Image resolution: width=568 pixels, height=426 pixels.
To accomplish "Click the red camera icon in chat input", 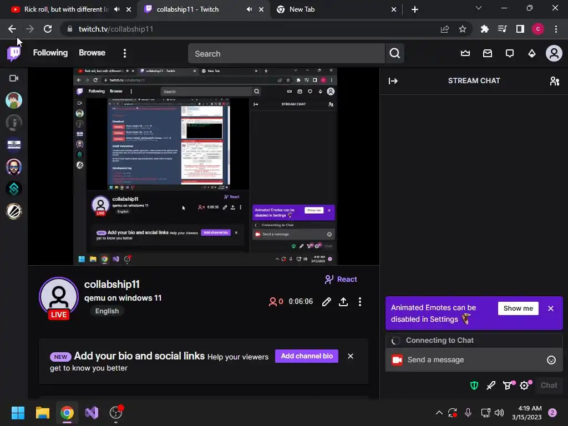I will 397,359.
